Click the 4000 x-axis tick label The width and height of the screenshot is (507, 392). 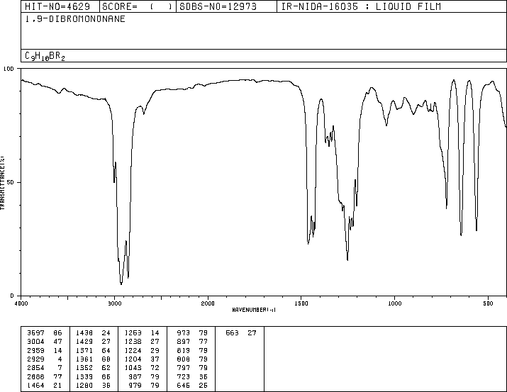click(21, 303)
